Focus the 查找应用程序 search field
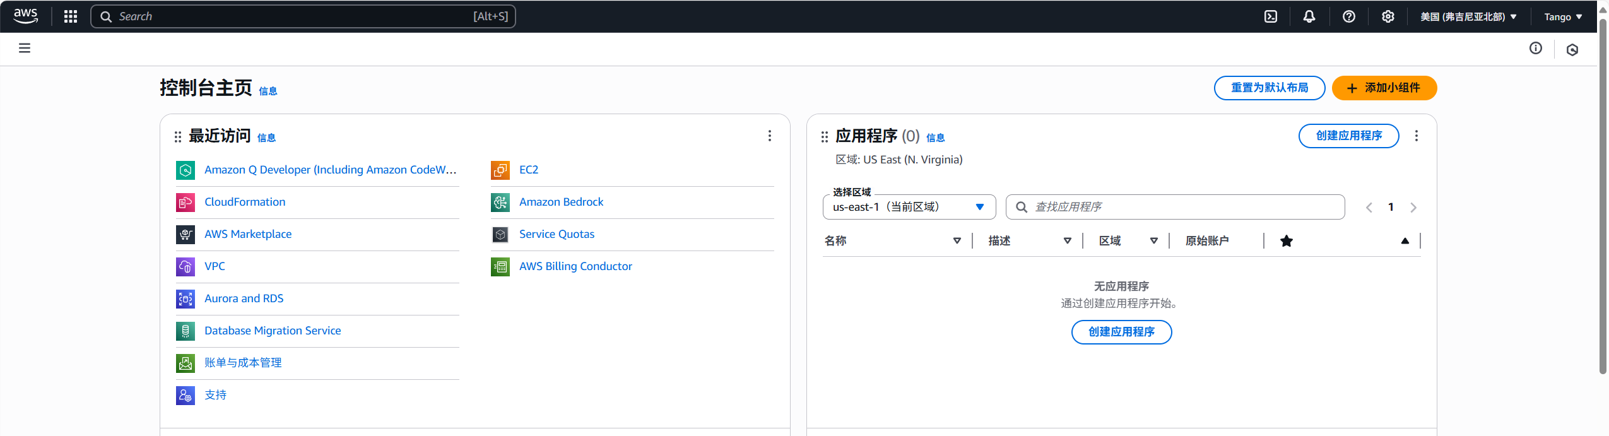1609x436 pixels. [1175, 207]
